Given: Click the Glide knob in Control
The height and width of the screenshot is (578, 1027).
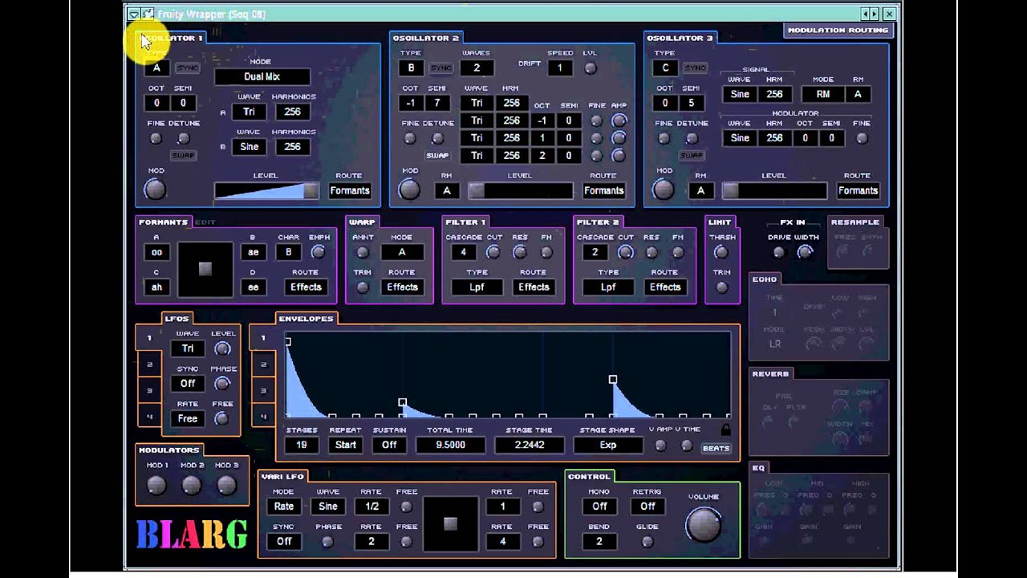Looking at the screenshot, I should [647, 542].
